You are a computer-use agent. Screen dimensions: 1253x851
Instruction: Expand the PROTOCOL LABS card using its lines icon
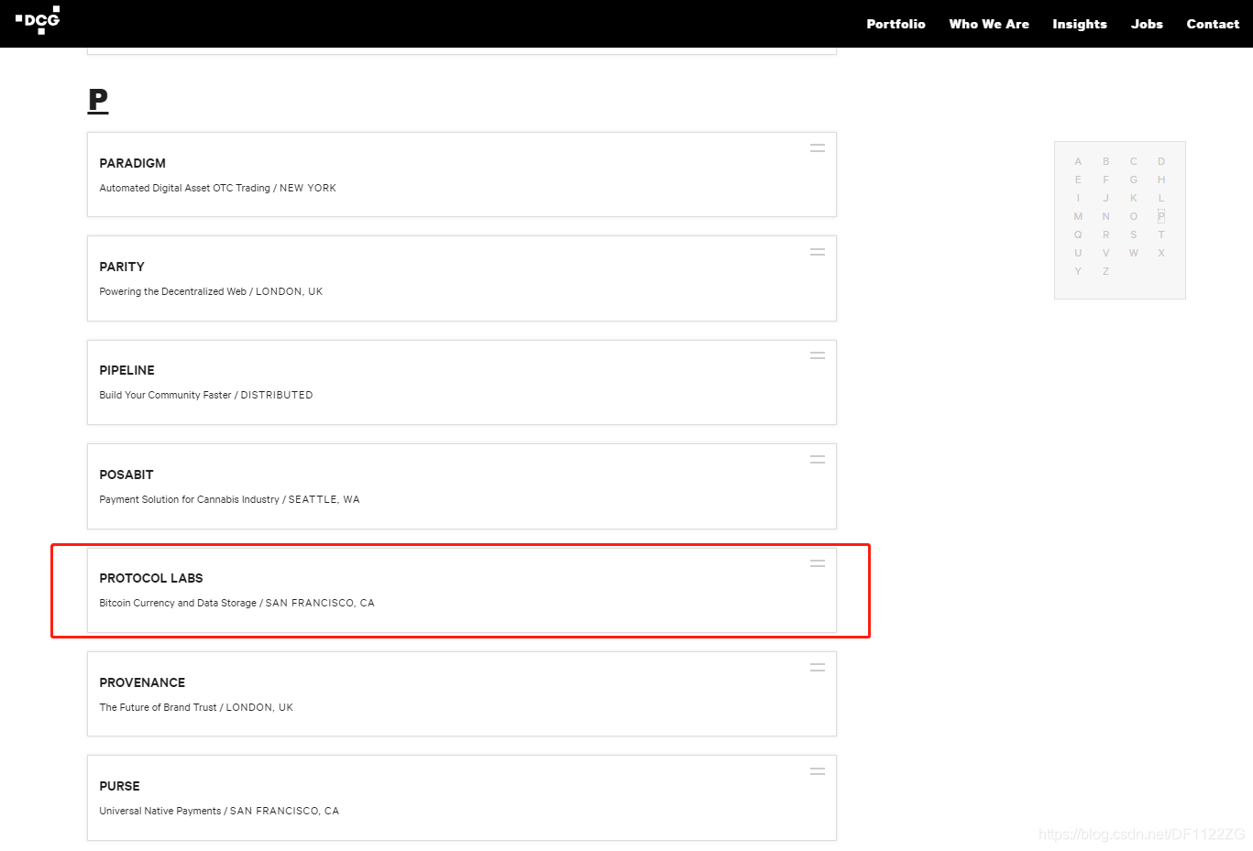(818, 563)
